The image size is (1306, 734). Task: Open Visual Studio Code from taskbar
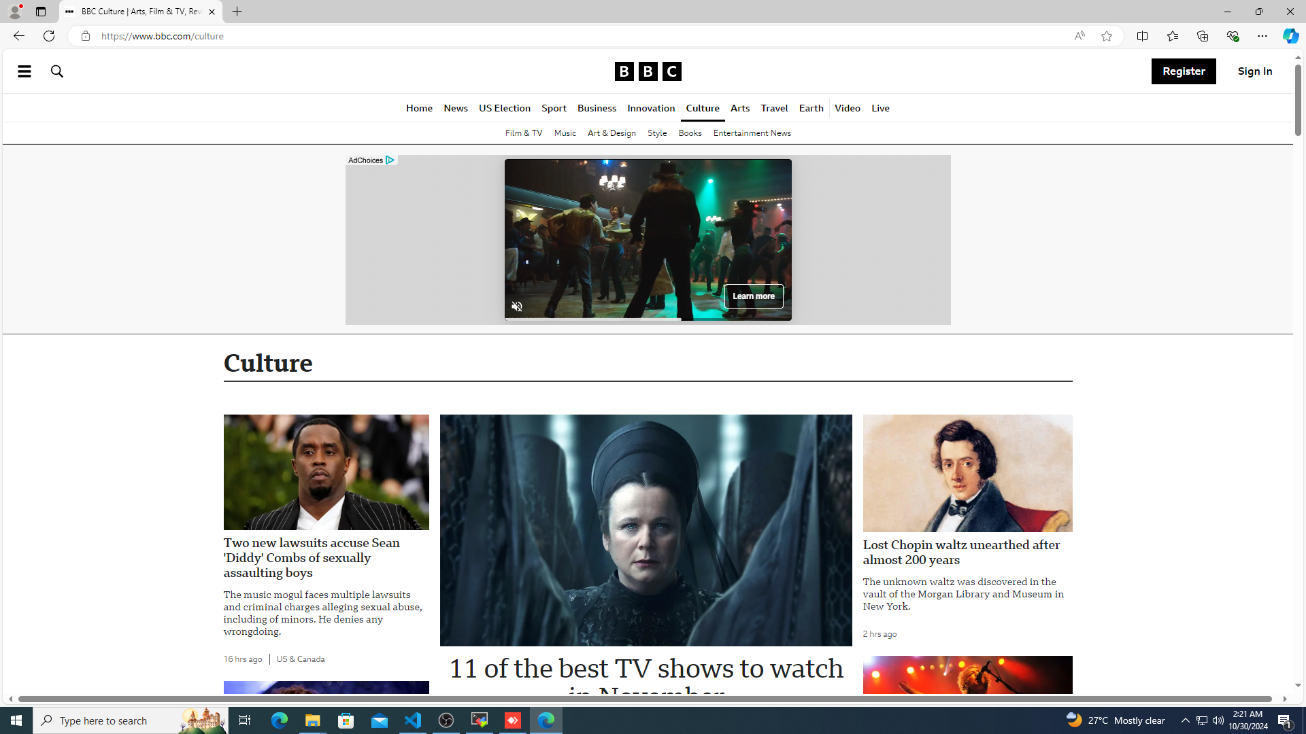[413, 720]
